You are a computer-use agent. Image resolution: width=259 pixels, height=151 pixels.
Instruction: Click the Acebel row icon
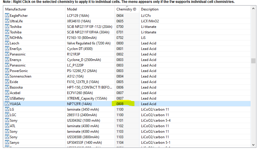click(7, 93)
